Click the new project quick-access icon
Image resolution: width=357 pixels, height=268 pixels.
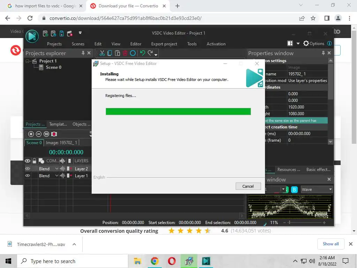(x=45, y=34)
